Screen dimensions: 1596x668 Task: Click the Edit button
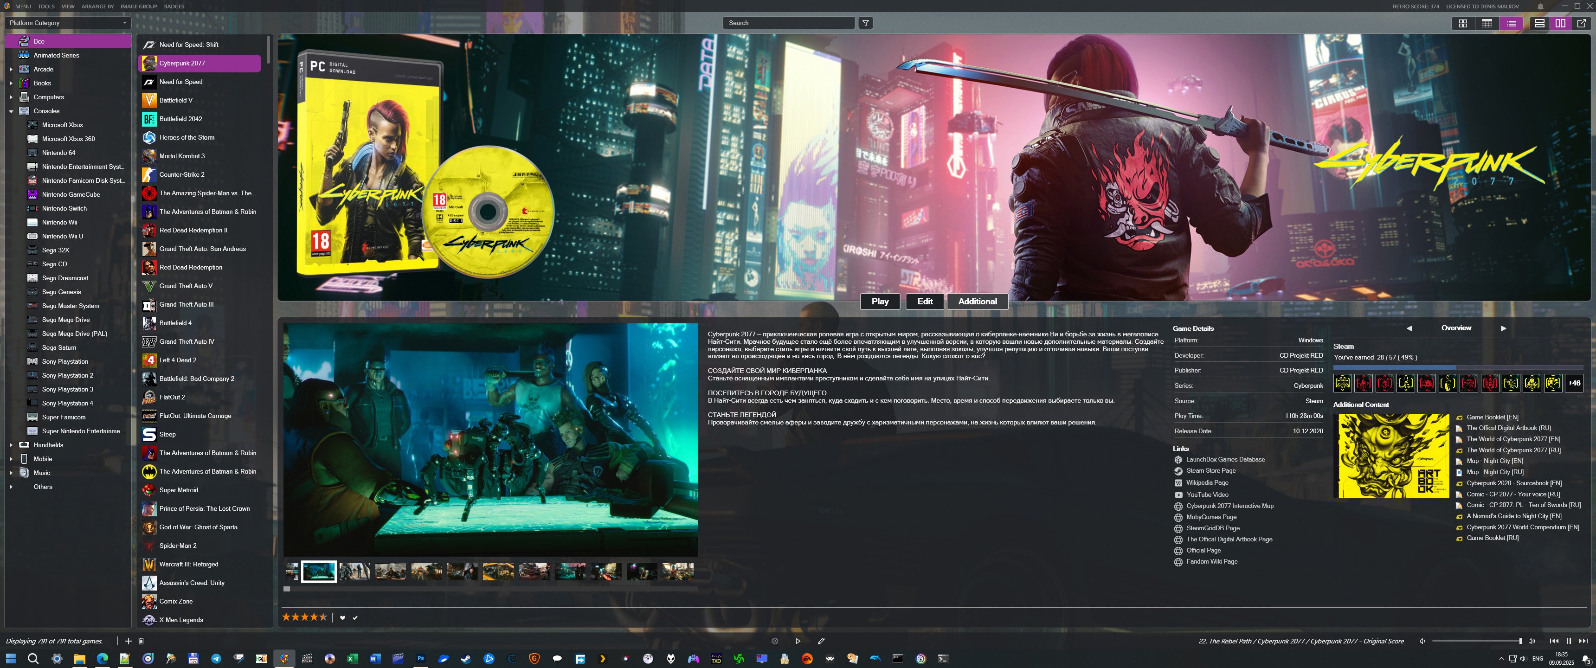click(x=924, y=301)
